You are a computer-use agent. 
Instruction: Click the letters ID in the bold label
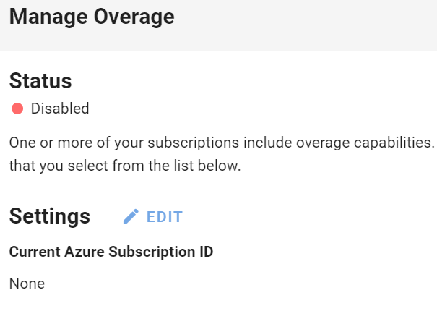207,252
